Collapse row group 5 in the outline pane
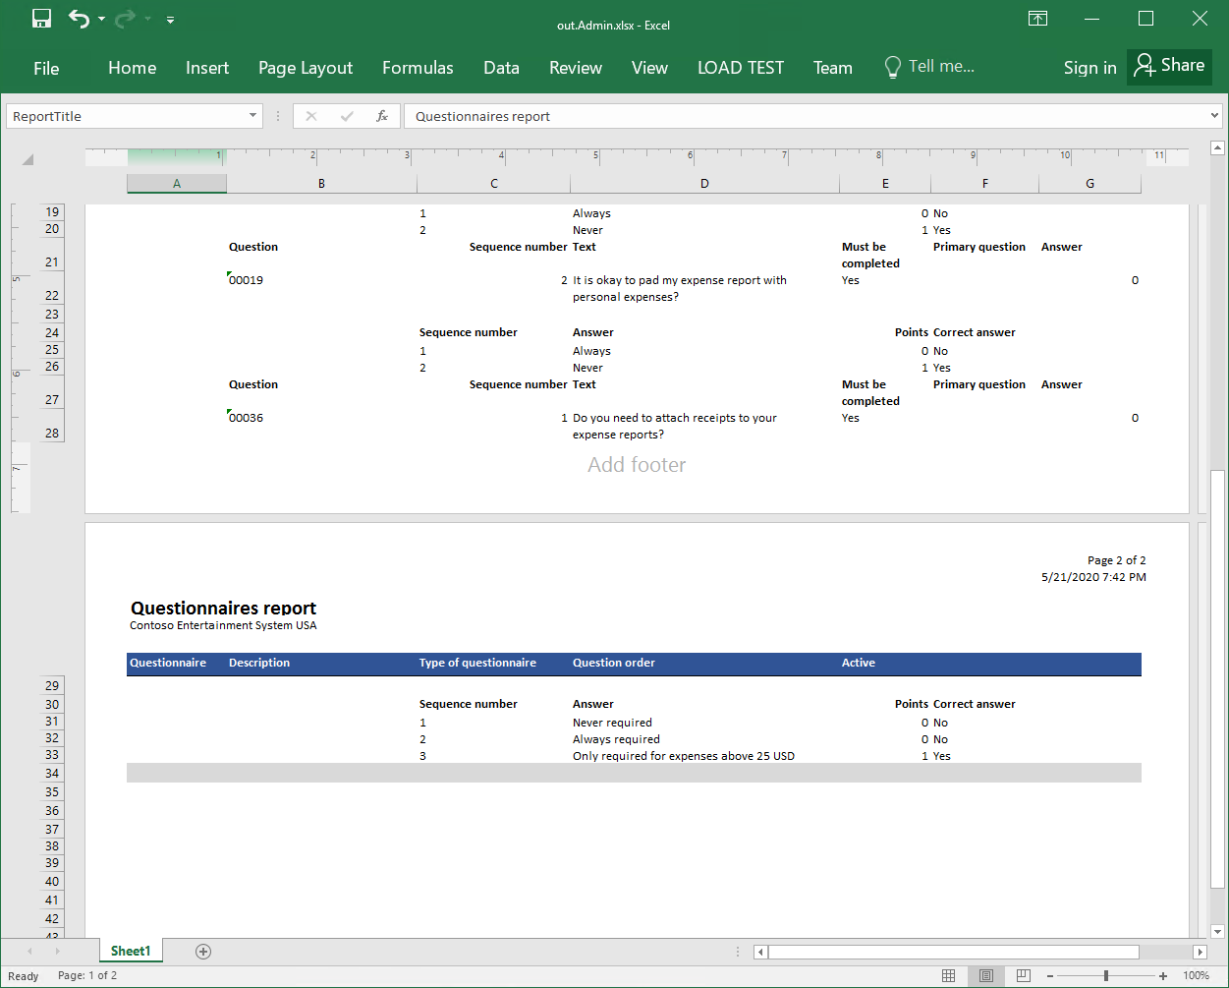Screen dimensions: 1229x988 [x=16, y=279]
